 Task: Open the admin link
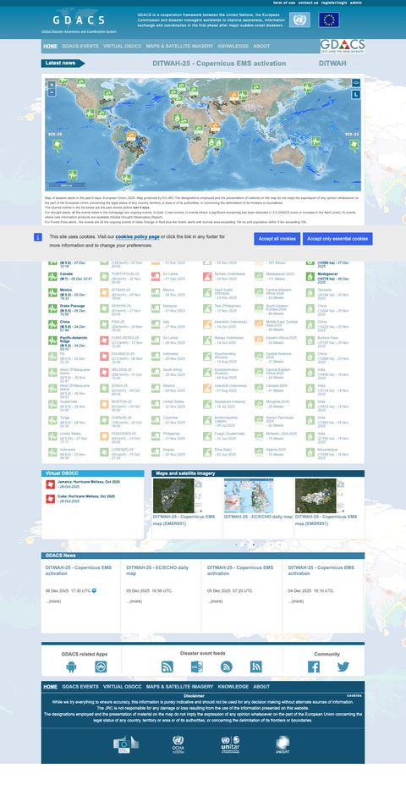[356, 3]
